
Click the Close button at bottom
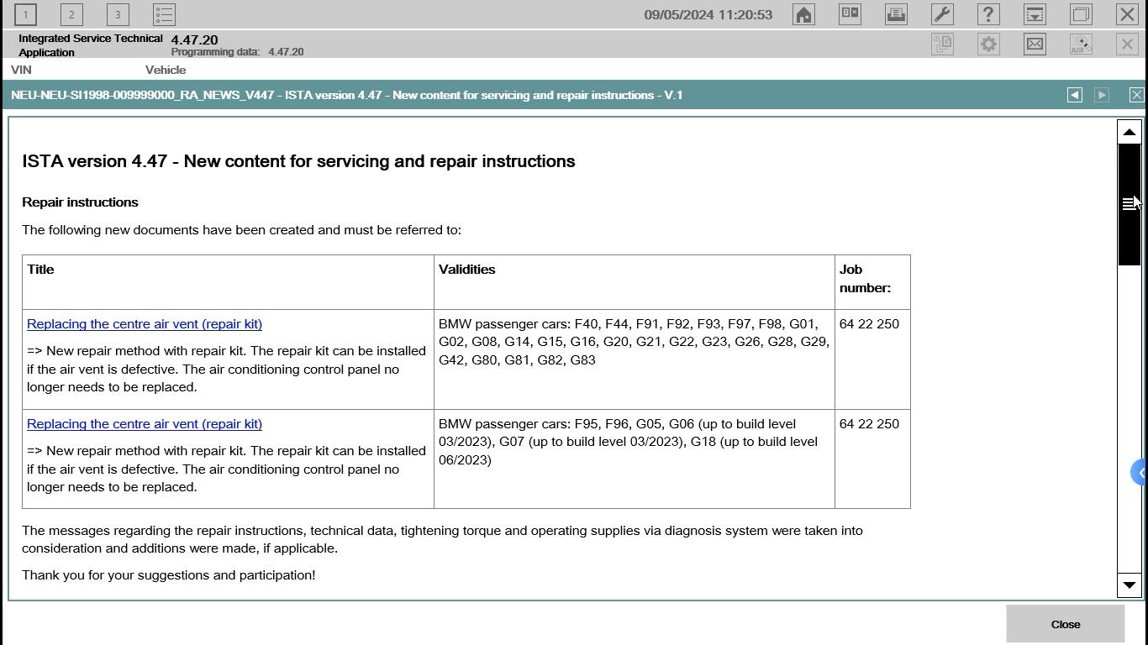pyautogui.click(x=1065, y=624)
